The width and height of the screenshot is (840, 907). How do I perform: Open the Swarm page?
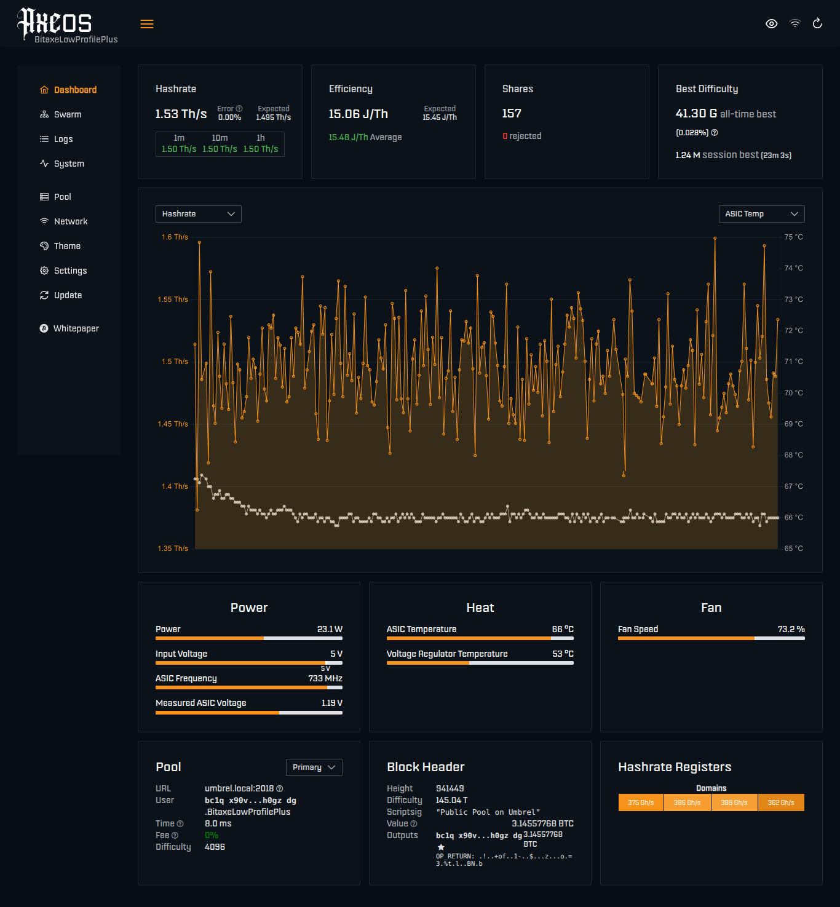[69, 114]
